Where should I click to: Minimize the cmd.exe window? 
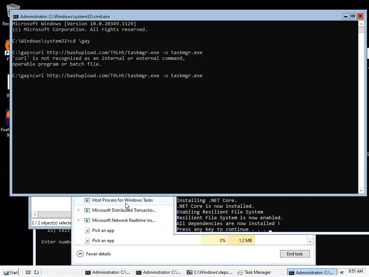pos(346,16)
